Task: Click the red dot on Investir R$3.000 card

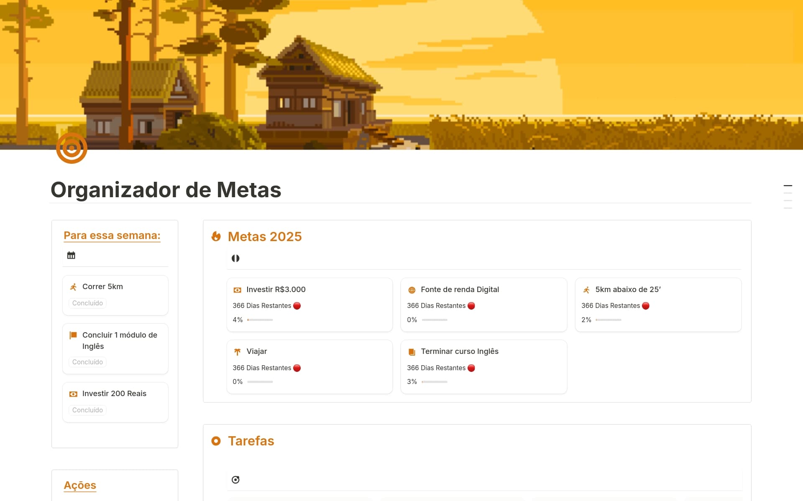Action: [x=297, y=306]
